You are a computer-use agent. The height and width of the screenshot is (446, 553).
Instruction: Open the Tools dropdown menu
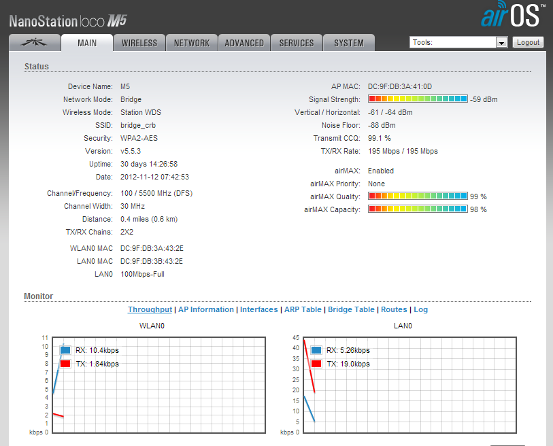pyautogui.click(x=458, y=42)
